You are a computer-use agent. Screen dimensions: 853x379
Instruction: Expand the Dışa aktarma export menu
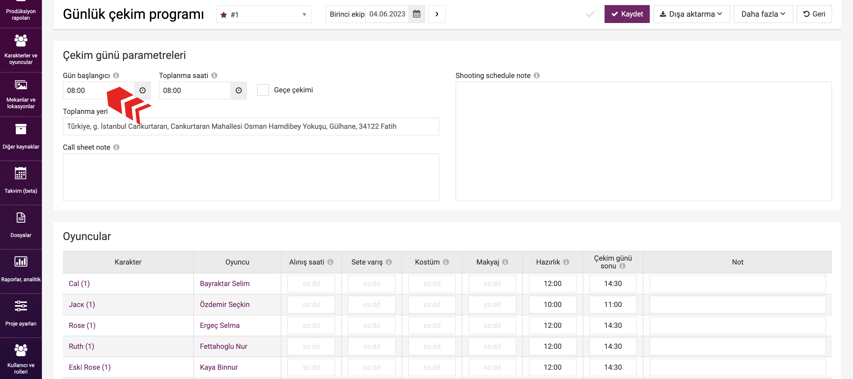pos(691,14)
